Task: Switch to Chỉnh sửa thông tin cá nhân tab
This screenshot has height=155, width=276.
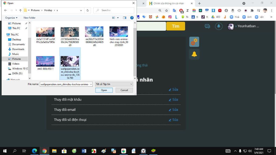Action: pos(168,3)
